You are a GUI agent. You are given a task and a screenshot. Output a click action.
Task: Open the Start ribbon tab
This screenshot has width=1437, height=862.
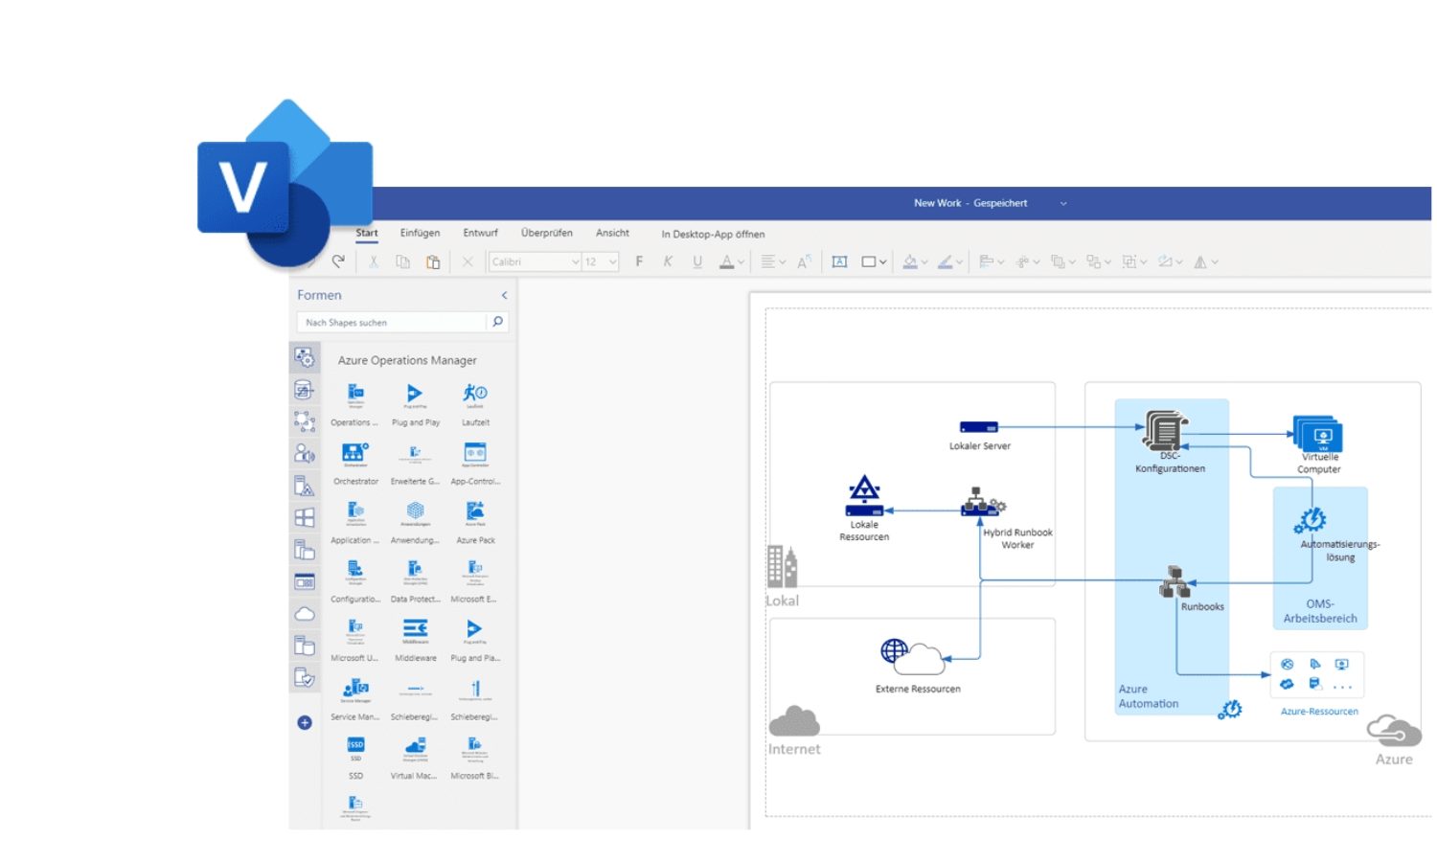(x=367, y=233)
